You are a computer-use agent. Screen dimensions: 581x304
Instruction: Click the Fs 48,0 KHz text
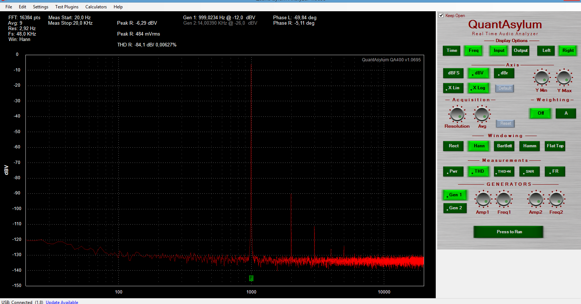(22, 34)
